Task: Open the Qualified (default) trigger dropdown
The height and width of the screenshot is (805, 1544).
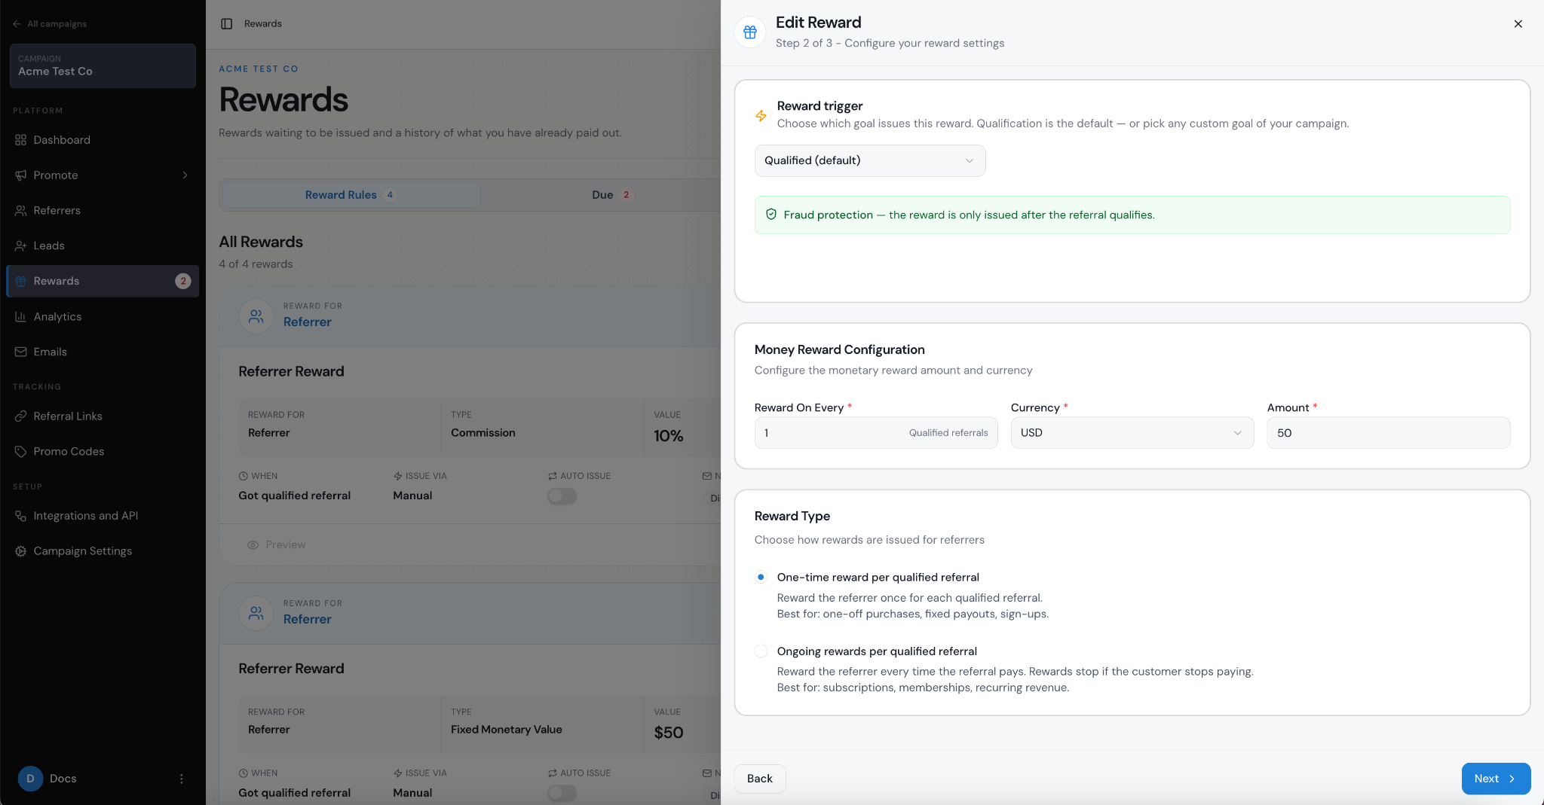Action: tap(870, 160)
